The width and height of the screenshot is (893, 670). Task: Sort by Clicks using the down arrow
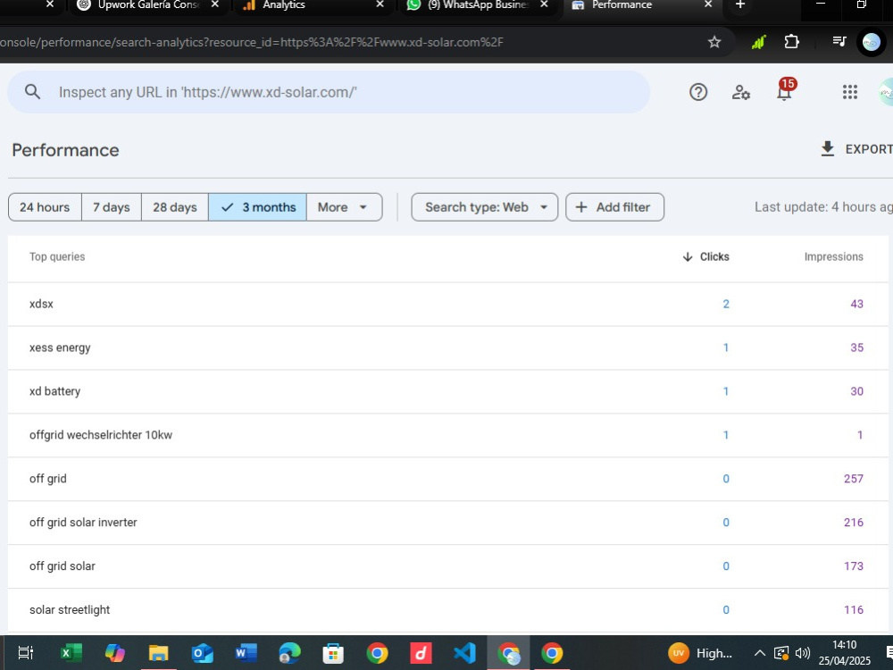pos(688,257)
